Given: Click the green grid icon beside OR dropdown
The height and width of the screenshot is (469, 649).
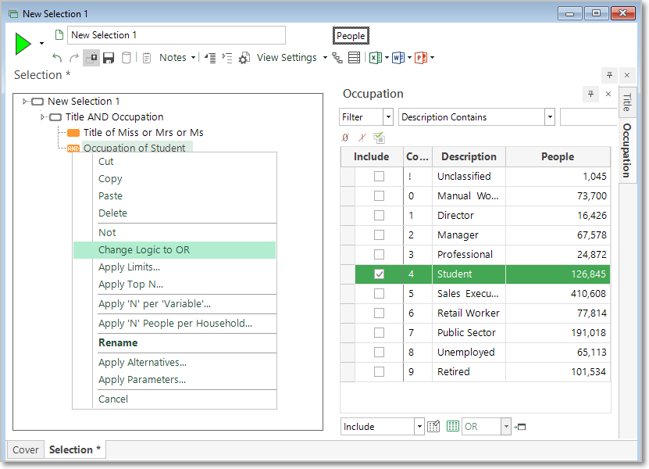Looking at the screenshot, I should [453, 426].
